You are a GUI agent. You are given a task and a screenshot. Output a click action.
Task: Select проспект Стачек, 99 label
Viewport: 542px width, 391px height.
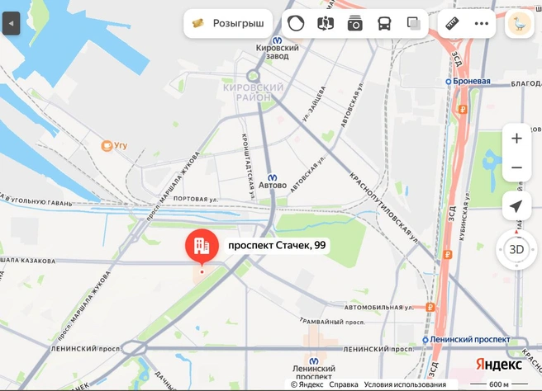277,245
